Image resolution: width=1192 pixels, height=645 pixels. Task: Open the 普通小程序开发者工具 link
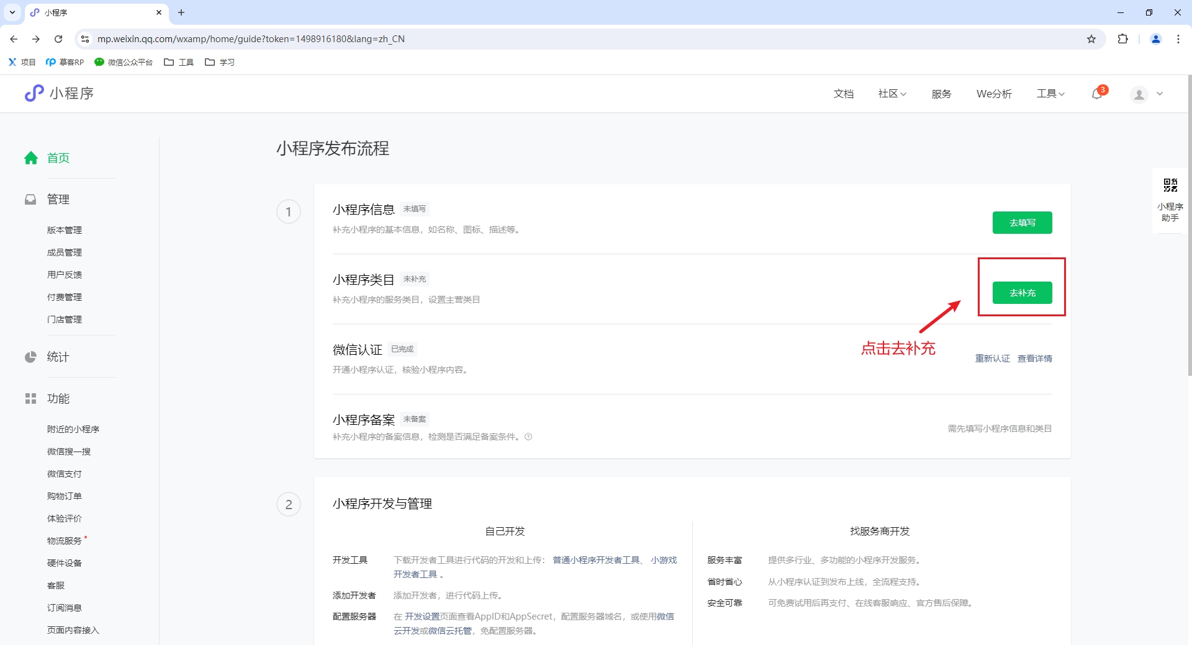(596, 560)
